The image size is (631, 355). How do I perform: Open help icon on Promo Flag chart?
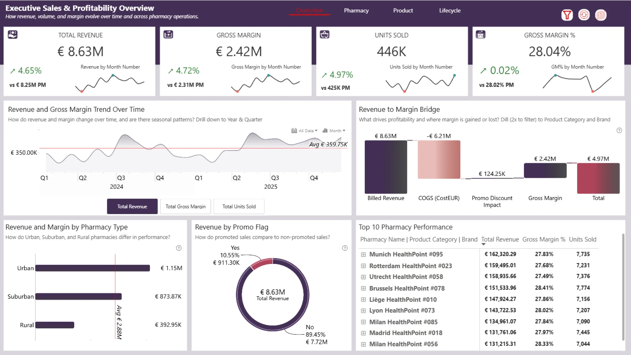(345, 248)
